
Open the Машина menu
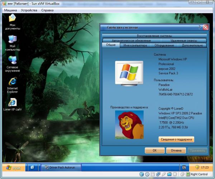click(10, 10)
